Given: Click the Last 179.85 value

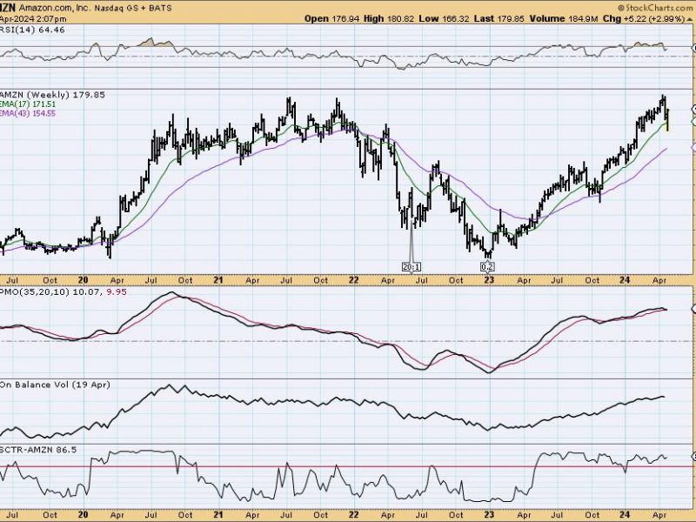Looking at the screenshot, I should click(499, 18).
